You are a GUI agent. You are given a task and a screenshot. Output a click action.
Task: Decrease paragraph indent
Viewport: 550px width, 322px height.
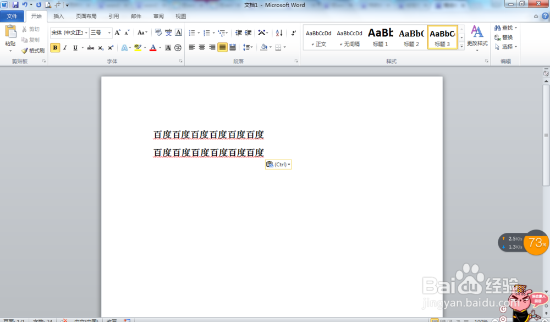[x=239, y=33]
